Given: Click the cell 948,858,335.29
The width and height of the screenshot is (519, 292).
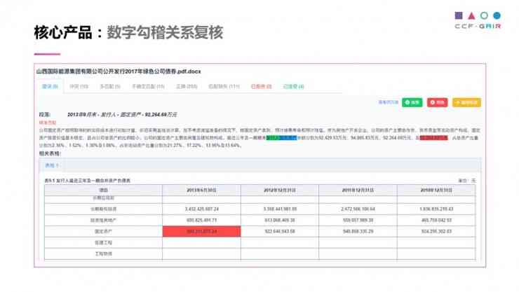Looking at the screenshot, I should click(x=358, y=231).
